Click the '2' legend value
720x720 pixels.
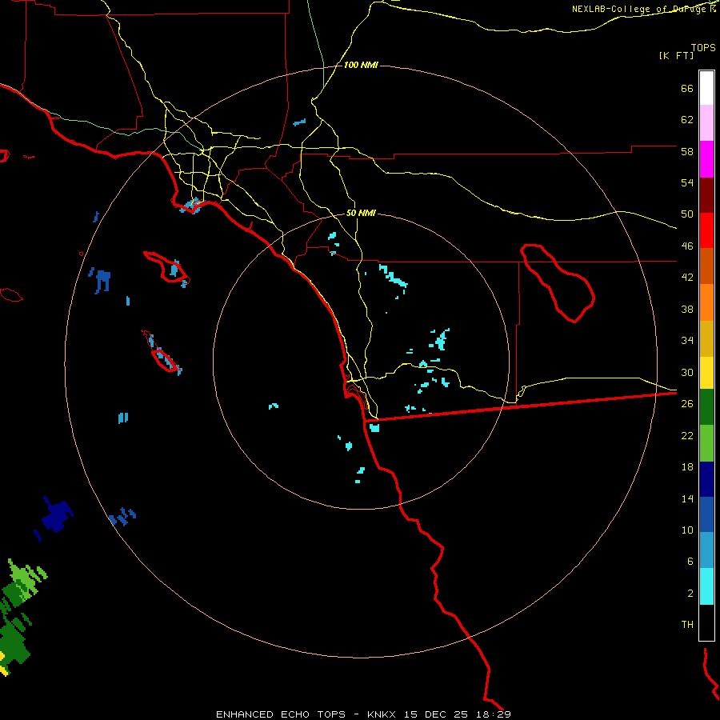click(690, 594)
